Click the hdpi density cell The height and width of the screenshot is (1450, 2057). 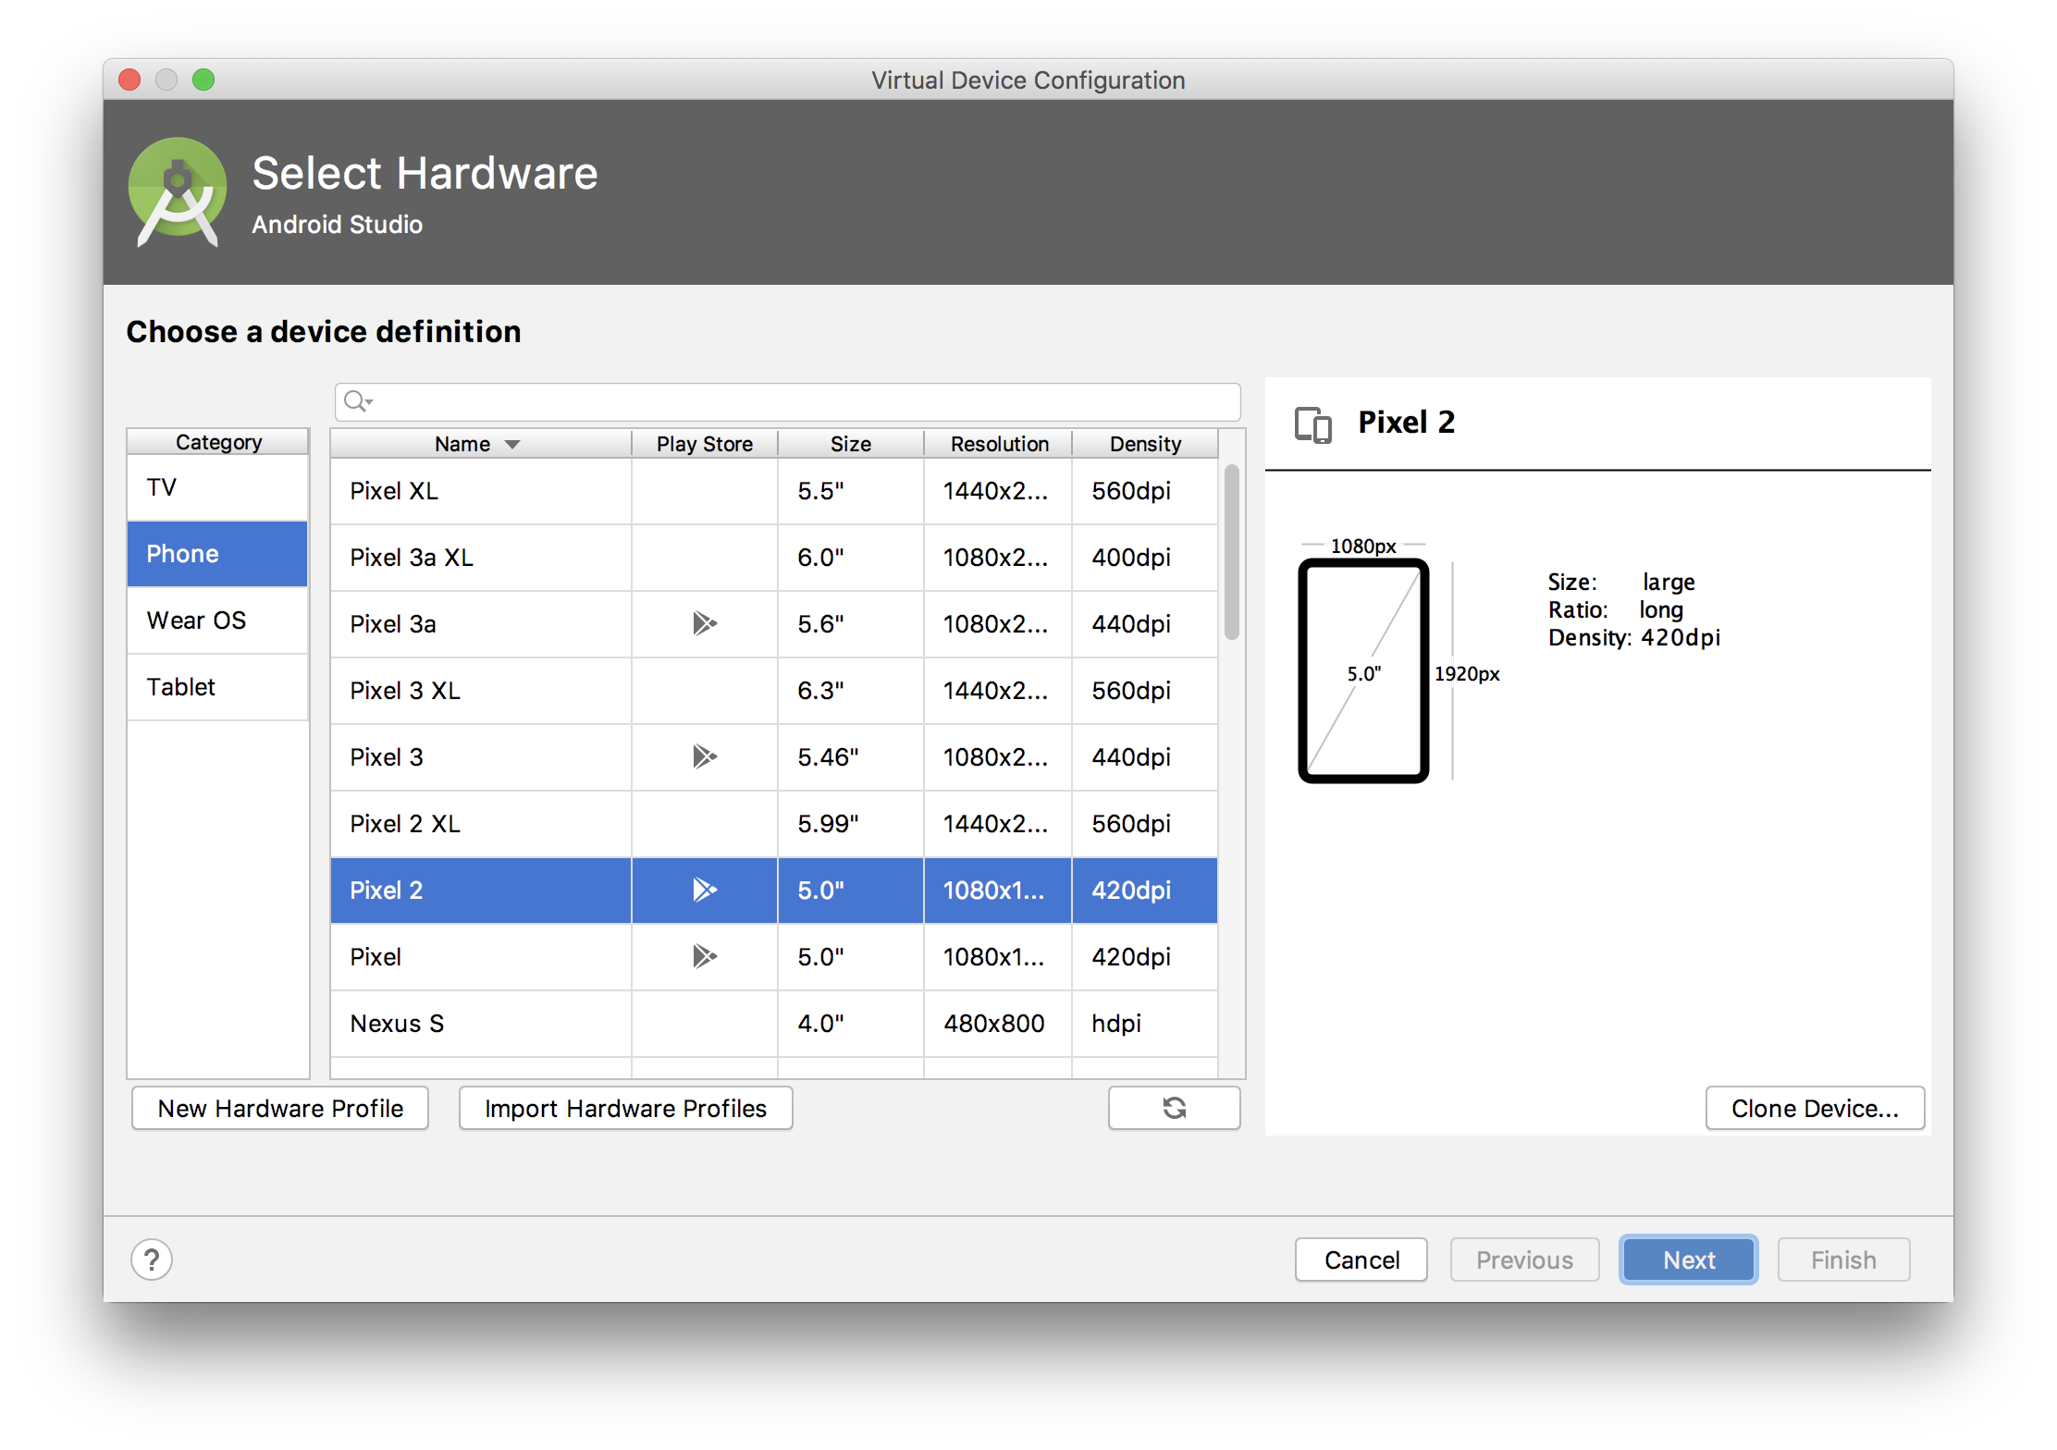[x=1145, y=1024]
